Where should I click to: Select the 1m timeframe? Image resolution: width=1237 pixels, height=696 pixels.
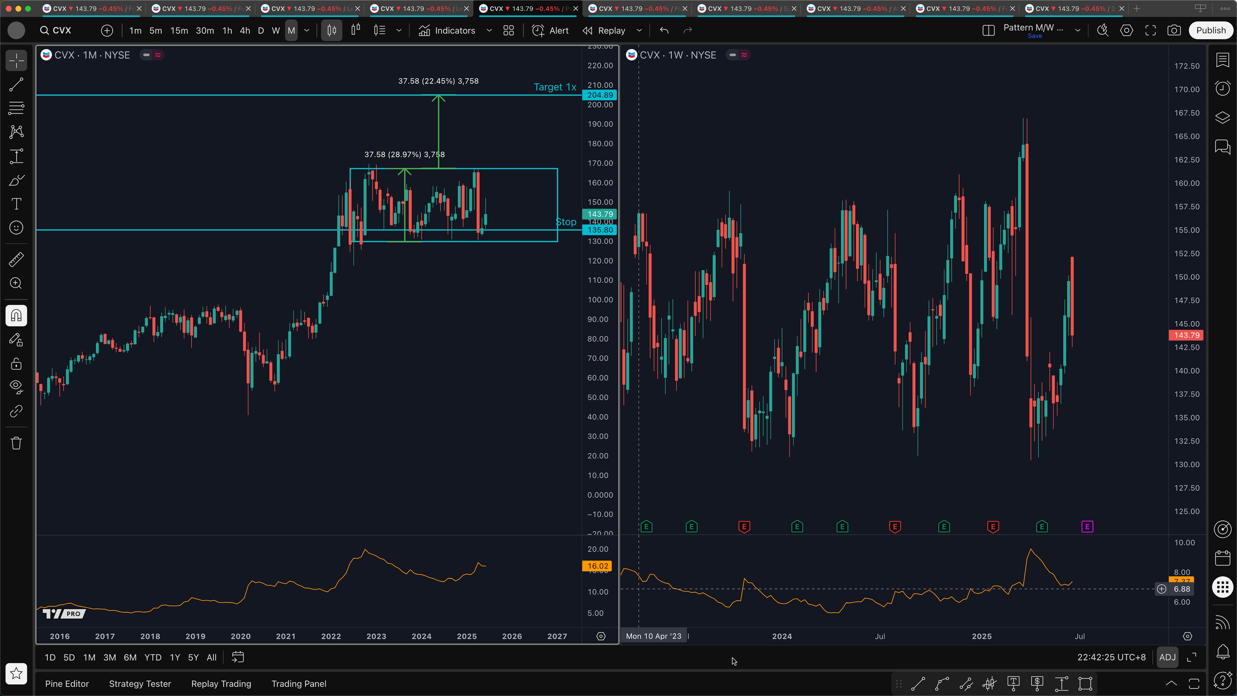135,30
